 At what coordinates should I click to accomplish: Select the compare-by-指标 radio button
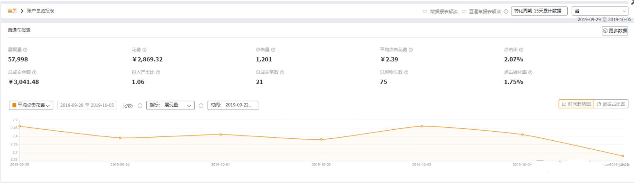pos(140,106)
